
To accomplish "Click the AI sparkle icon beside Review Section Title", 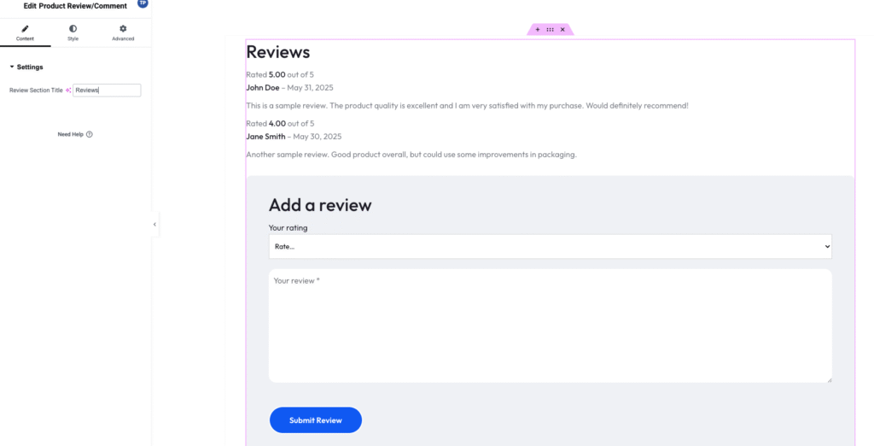I will click(68, 90).
